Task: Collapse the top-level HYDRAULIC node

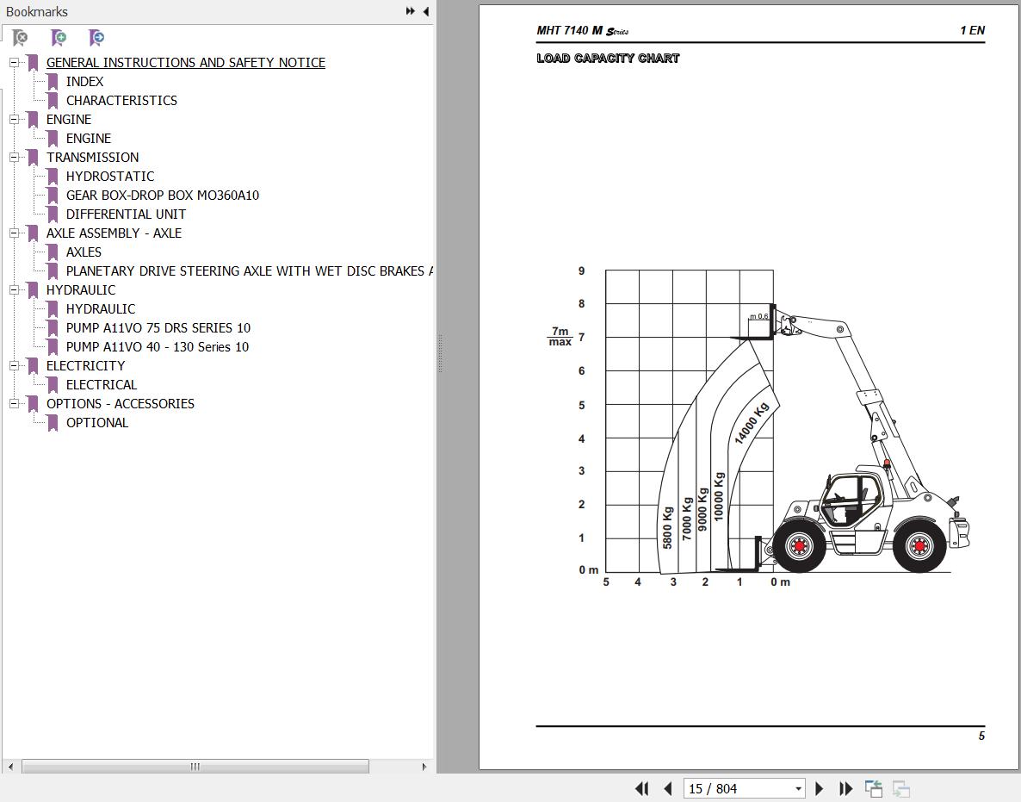Action: tap(14, 290)
